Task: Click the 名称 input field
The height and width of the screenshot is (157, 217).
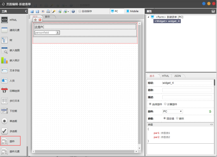Action: tap(187, 90)
